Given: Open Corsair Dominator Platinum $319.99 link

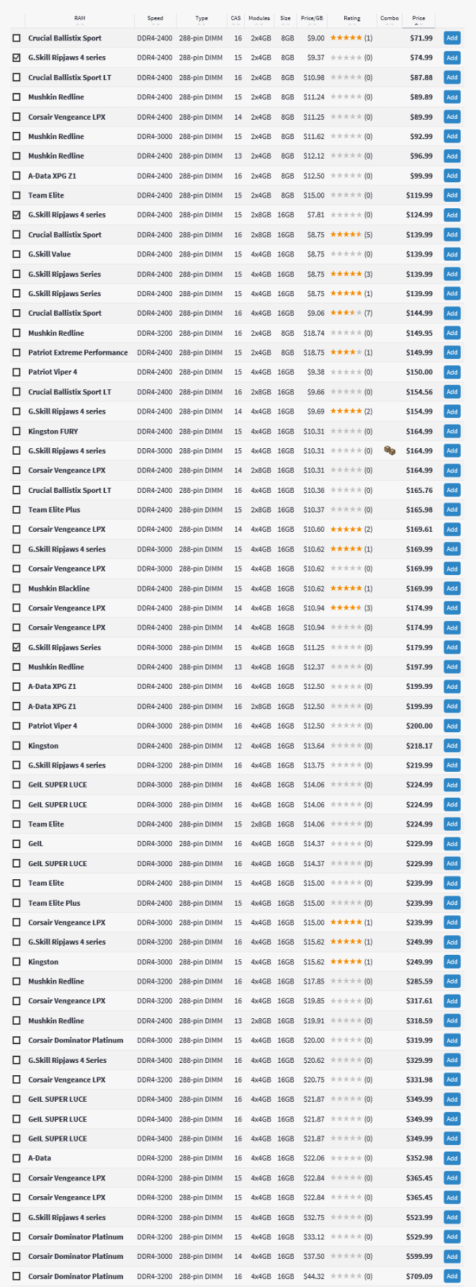Looking at the screenshot, I should click(x=76, y=1040).
